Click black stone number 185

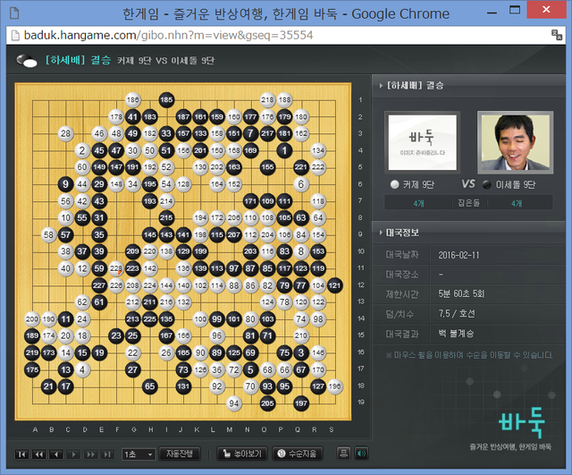click(x=166, y=99)
